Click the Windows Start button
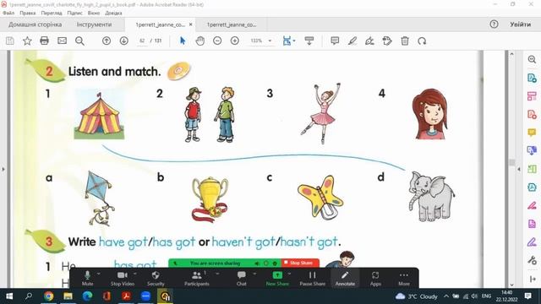Viewport: 541px width, 304px height. coord(9,296)
